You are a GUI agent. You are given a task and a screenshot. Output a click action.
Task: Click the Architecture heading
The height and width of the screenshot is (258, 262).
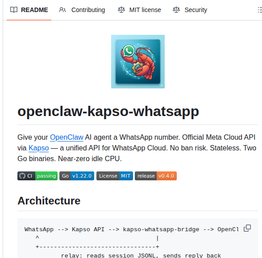coord(49,201)
